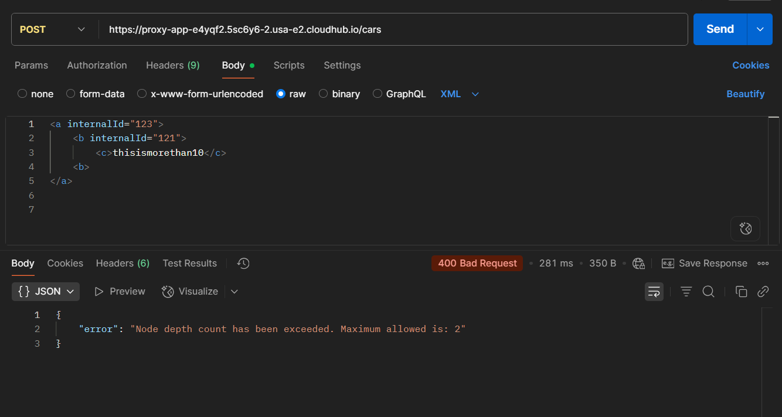Open the Test Results tab
The height and width of the screenshot is (417, 782).
click(x=189, y=263)
